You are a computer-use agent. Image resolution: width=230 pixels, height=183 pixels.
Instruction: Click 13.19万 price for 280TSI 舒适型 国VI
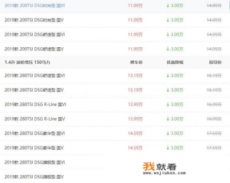click(x=135, y=75)
